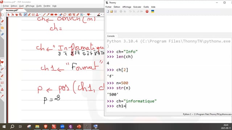This screenshot has width=232, height=130.
Task: Open the Windows Start menu
Action: 4,126
